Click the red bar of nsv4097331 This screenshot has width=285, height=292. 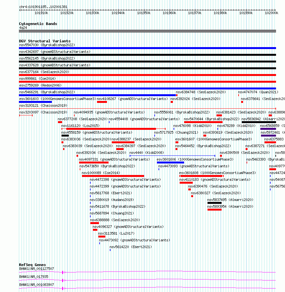coord(94,162)
